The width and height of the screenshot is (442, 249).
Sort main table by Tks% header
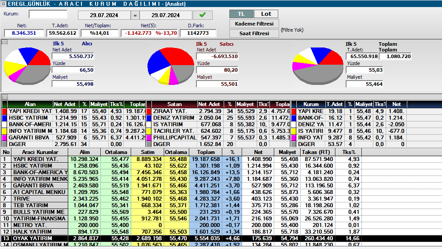pyautogui.click(x=349, y=152)
